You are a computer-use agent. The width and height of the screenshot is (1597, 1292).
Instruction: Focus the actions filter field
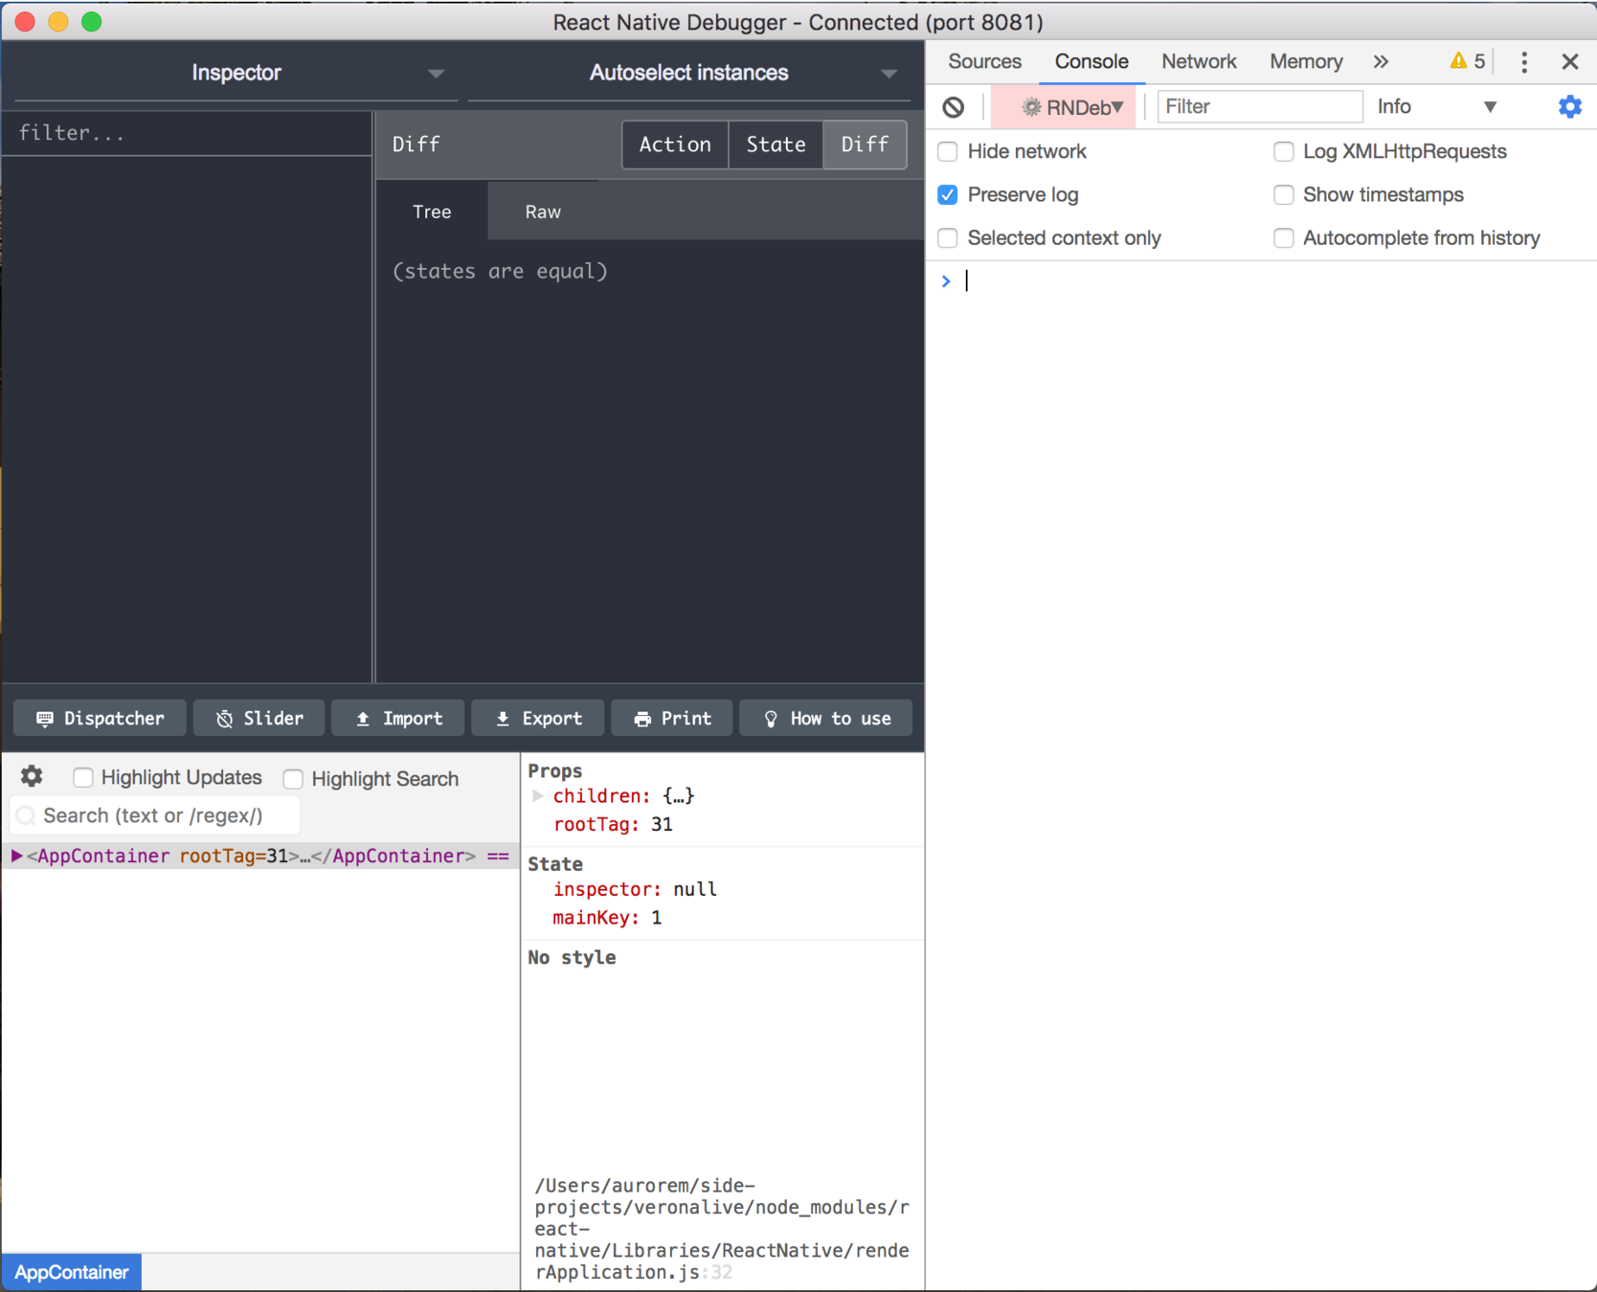click(x=188, y=133)
